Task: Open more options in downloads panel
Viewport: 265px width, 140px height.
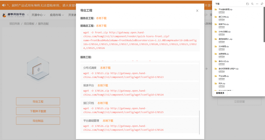Action: tap(257, 4)
